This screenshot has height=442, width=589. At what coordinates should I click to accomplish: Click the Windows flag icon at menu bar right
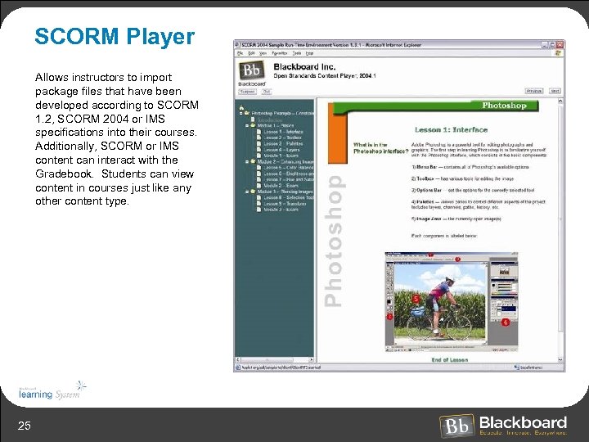(558, 53)
